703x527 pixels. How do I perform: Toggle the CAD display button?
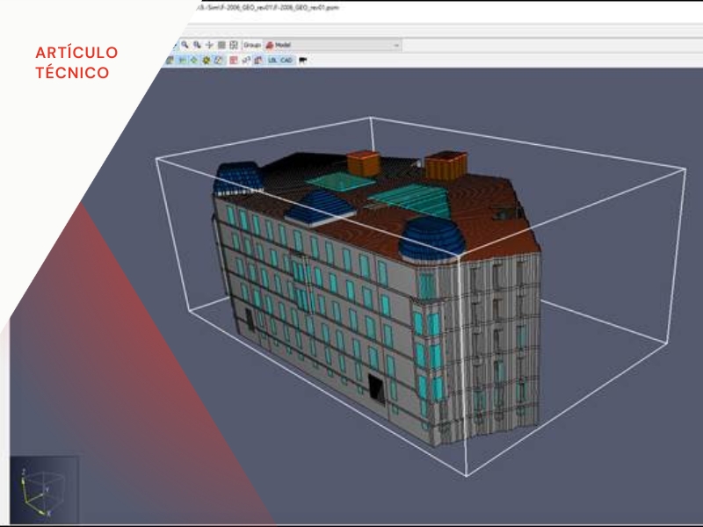tap(286, 61)
